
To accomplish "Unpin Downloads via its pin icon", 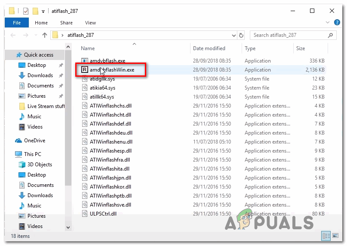I will pos(61,75).
